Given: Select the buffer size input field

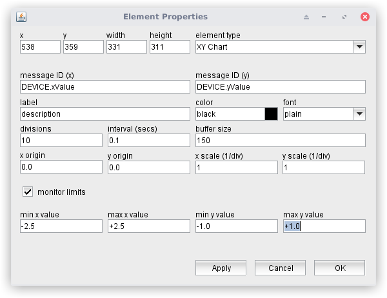Looking at the screenshot, I should point(280,141).
